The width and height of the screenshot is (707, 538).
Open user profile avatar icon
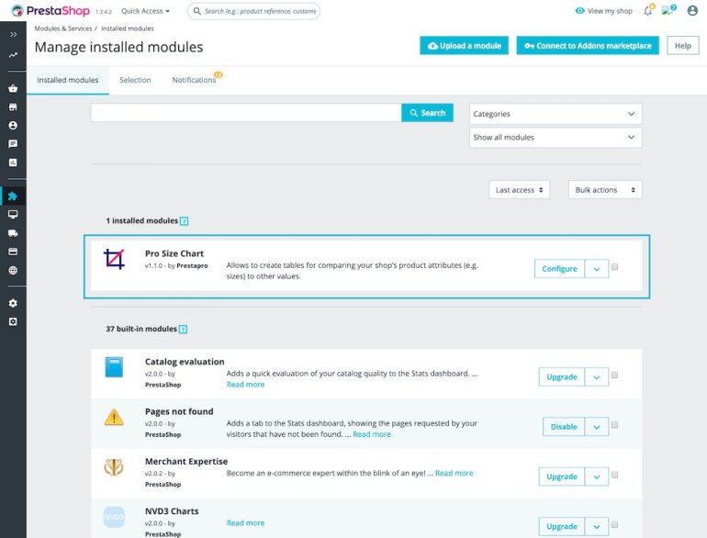(692, 10)
